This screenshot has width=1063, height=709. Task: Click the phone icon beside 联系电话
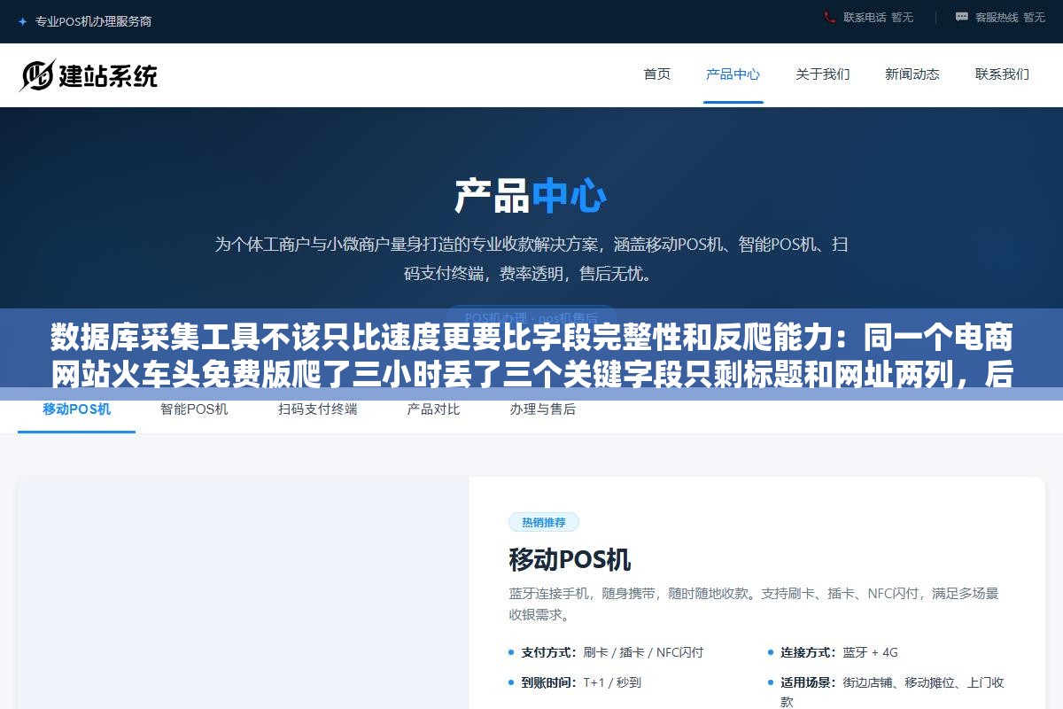click(830, 17)
